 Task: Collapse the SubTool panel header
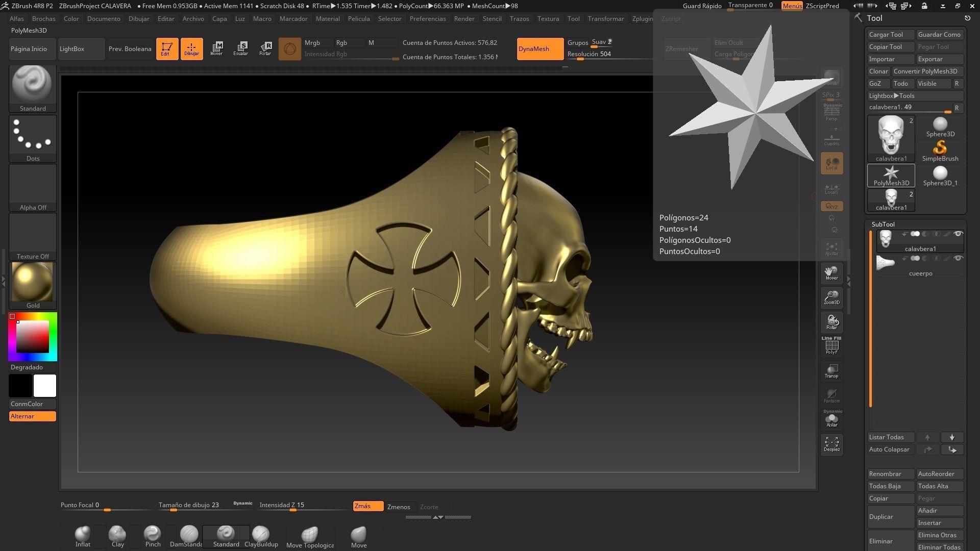pyautogui.click(x=883, y=224)
